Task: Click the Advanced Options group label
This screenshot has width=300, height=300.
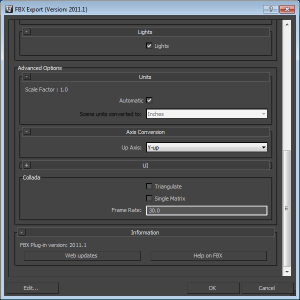Action: pos(40,68)
